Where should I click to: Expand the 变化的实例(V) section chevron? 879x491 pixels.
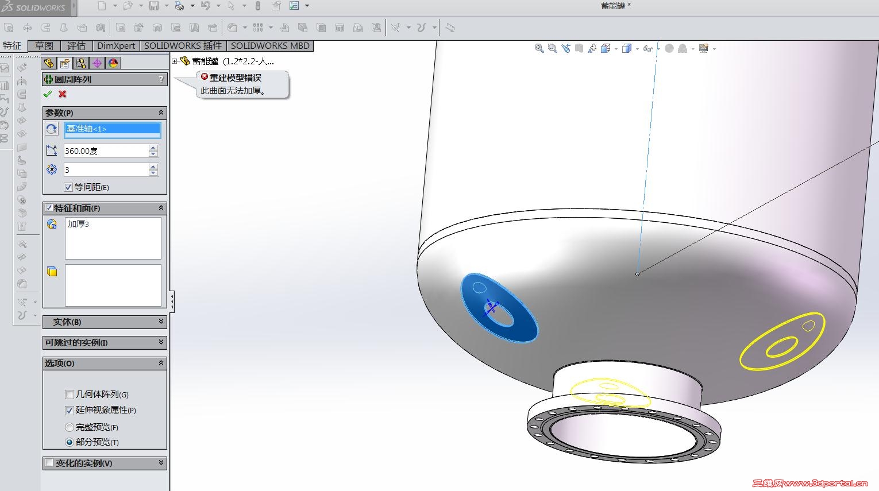click(161, 463)
